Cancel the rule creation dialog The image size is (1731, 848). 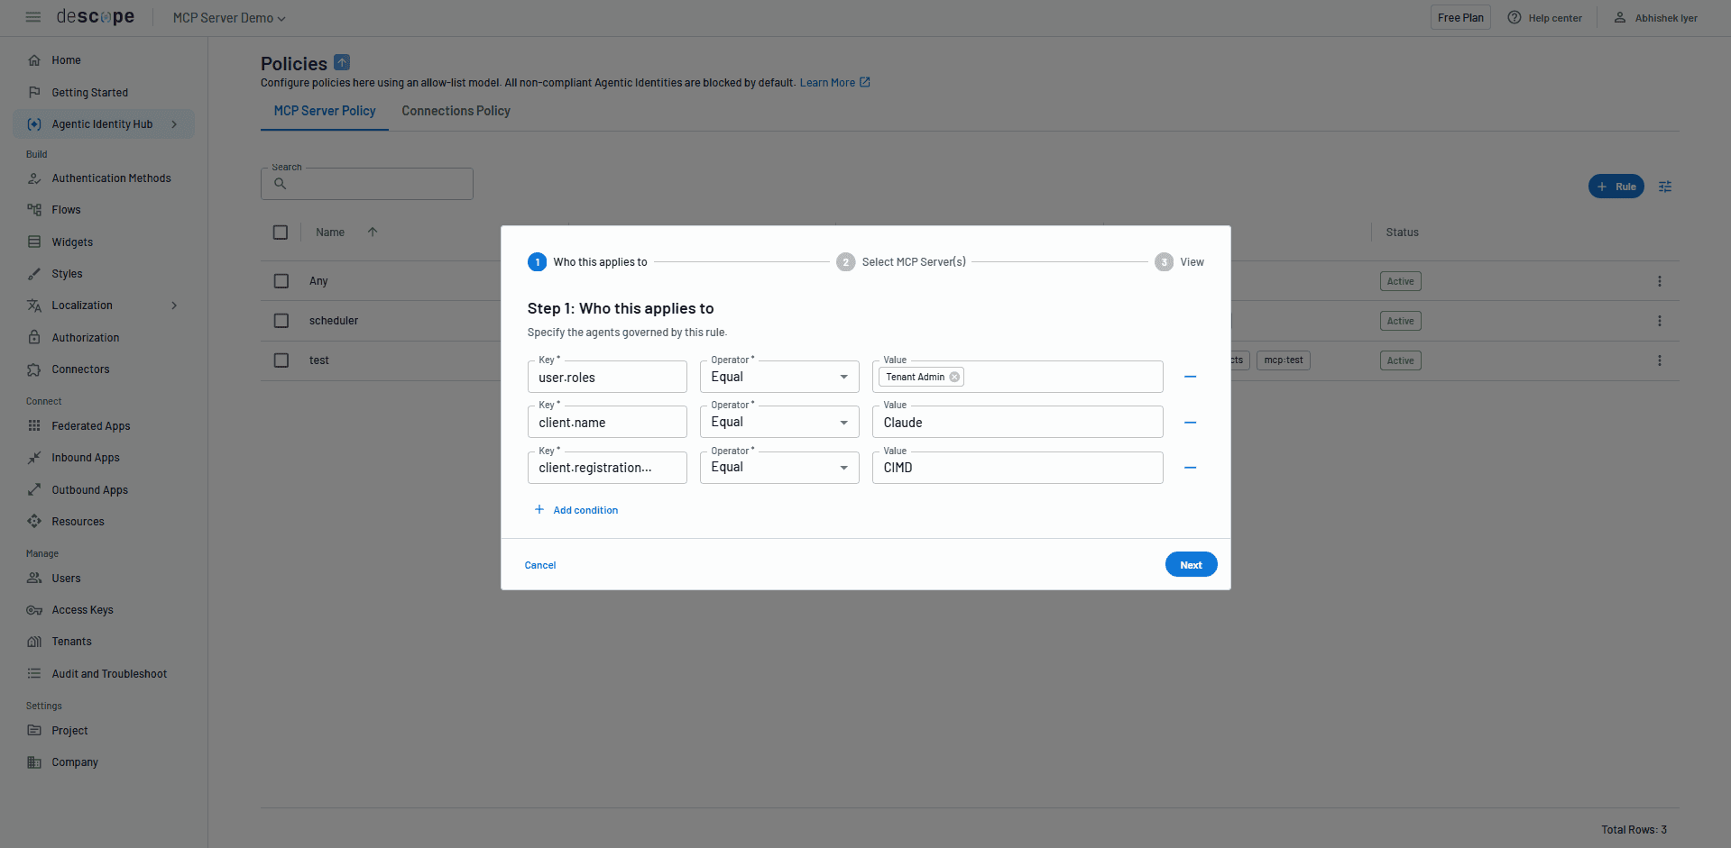[x=540, y=565]
